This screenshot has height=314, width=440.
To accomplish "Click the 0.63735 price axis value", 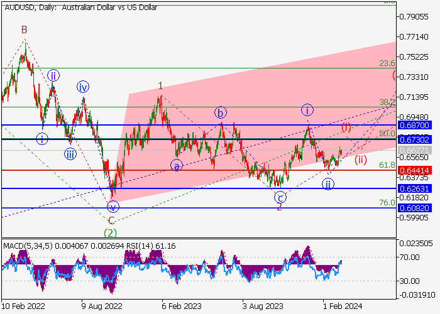I will point(414,178).
